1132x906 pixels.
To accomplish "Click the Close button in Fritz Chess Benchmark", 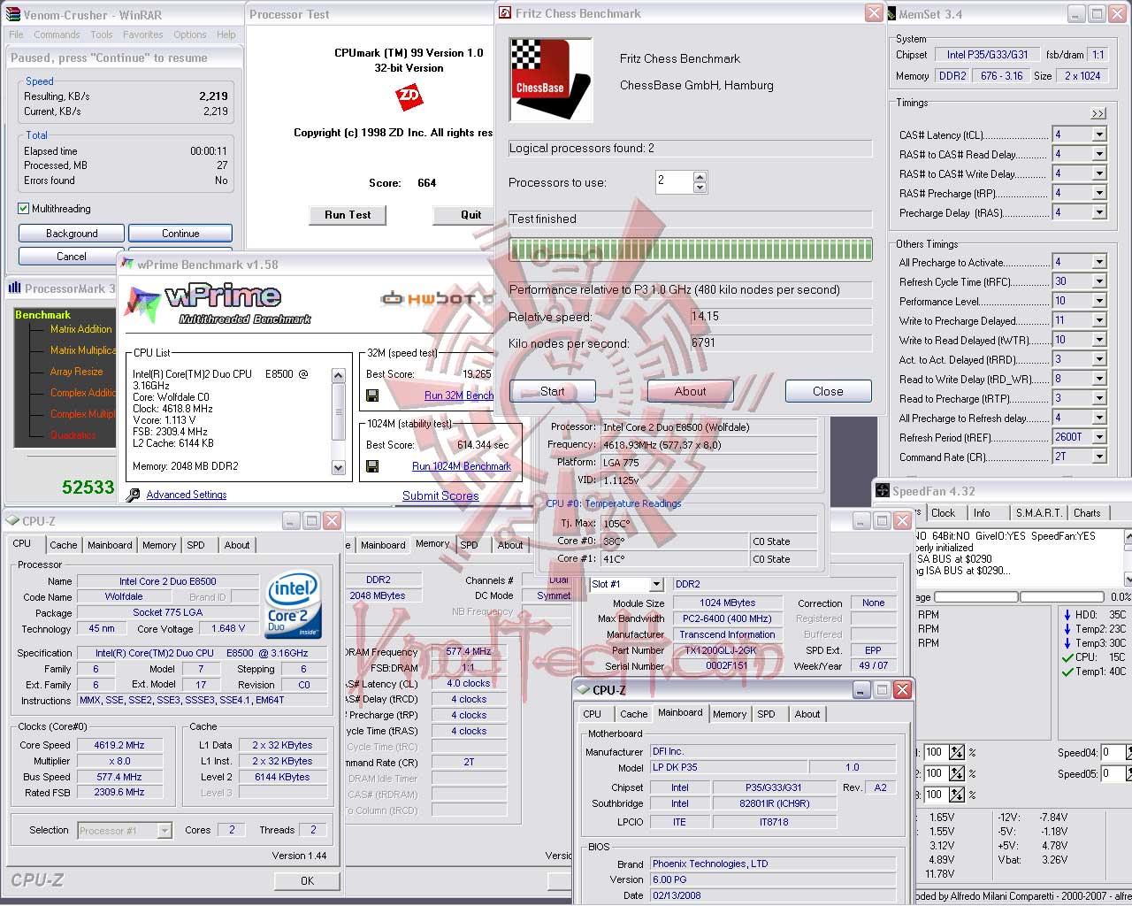I will (x=828, y=391).
